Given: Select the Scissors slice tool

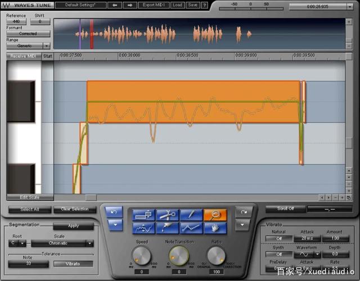Looking at the screenshot, I should 168,215.
